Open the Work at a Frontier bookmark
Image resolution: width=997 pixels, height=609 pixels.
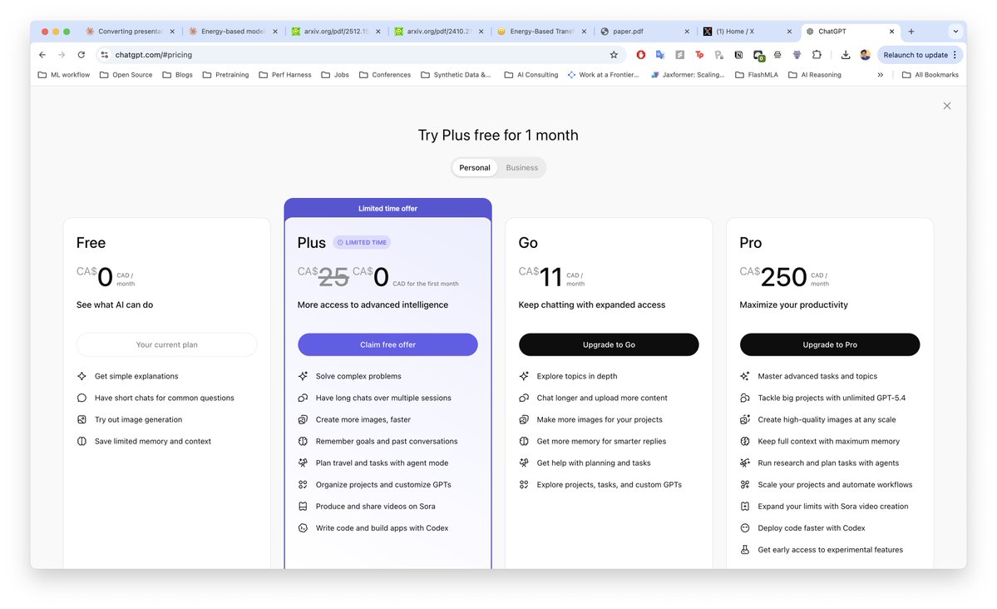603,74
